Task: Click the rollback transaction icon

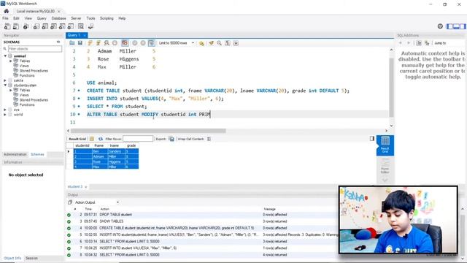Action: click(143, 43)
